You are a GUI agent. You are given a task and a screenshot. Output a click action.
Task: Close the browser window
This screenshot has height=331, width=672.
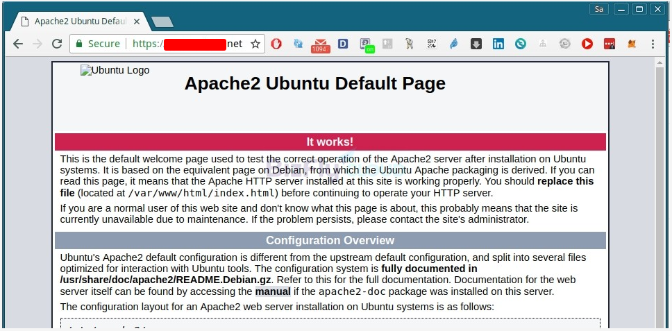[657, 8]
